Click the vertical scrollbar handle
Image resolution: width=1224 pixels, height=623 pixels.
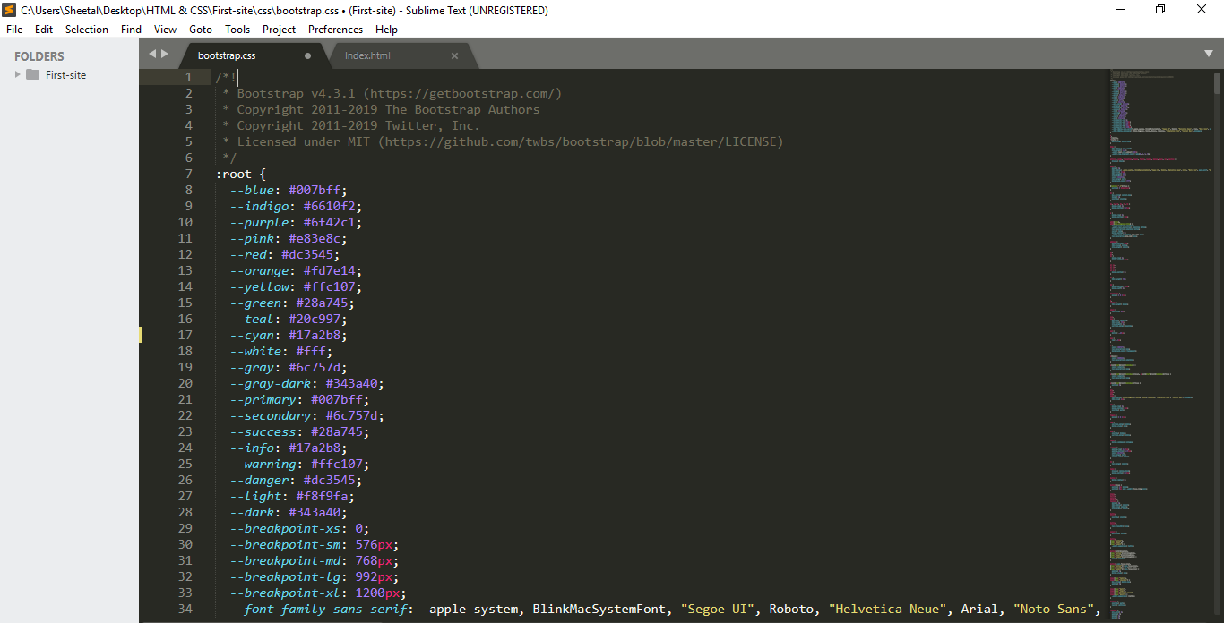pyautogui.click(x=1218, y=83)
